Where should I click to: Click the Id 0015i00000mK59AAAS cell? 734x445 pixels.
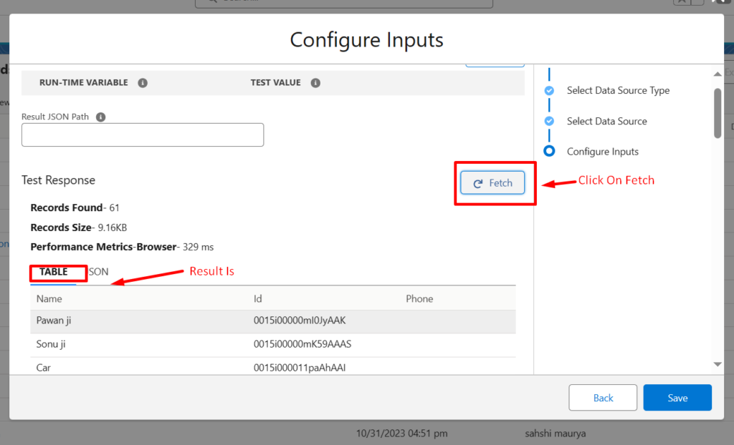[302, 344]
